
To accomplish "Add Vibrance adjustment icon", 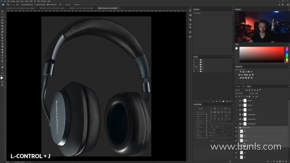I will (251, 72).
